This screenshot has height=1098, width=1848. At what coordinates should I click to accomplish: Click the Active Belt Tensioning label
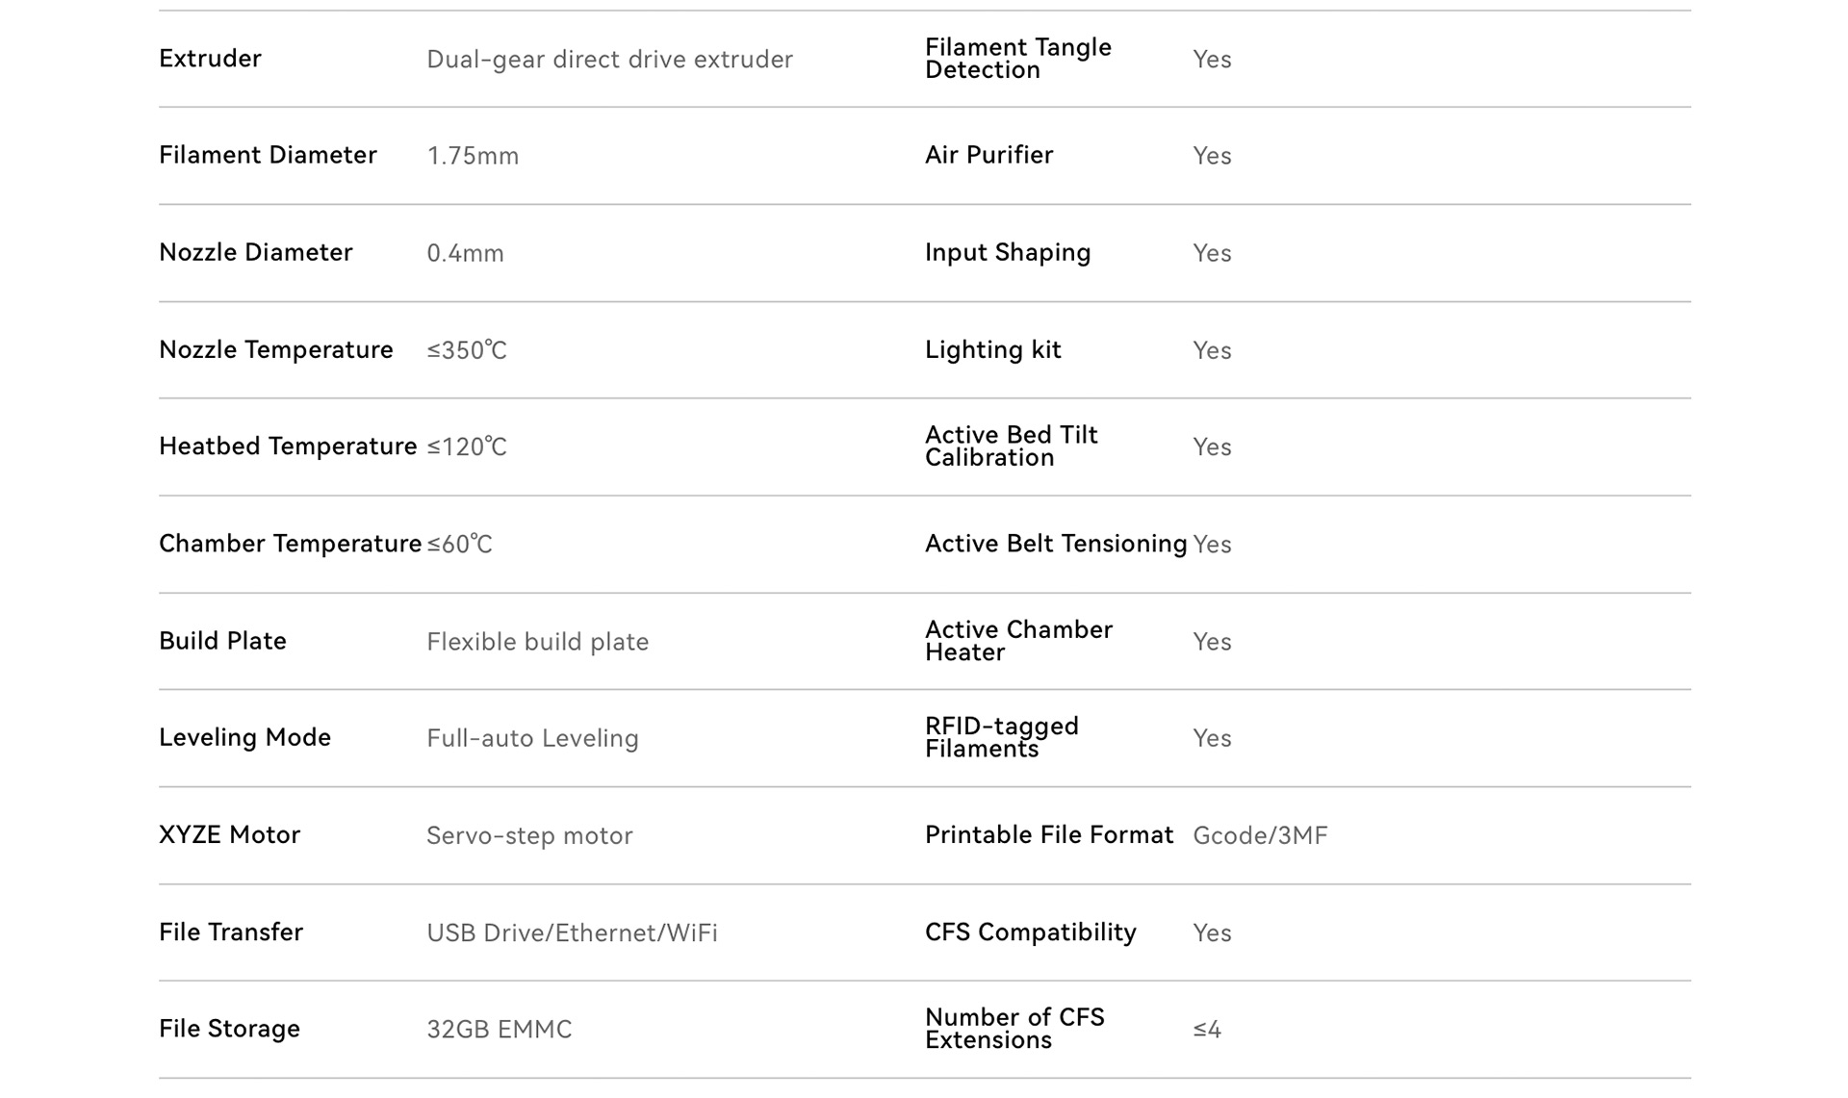point(1056,544)
